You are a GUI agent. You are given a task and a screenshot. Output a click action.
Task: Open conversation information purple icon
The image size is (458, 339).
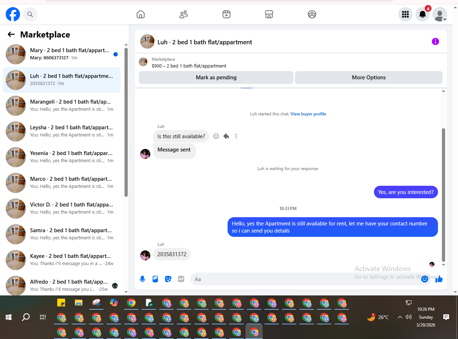tap(435, 41)
